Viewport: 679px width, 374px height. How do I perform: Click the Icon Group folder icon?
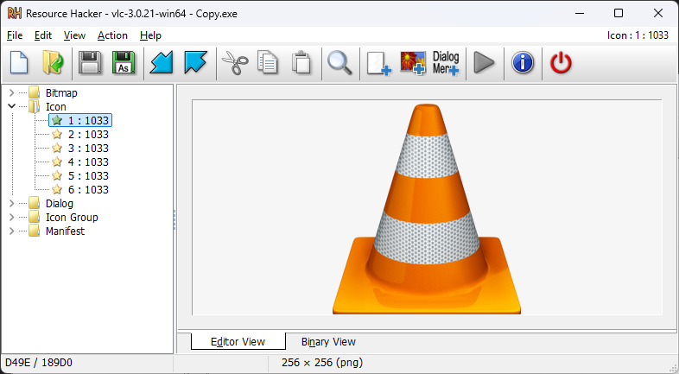click(35, 218)
